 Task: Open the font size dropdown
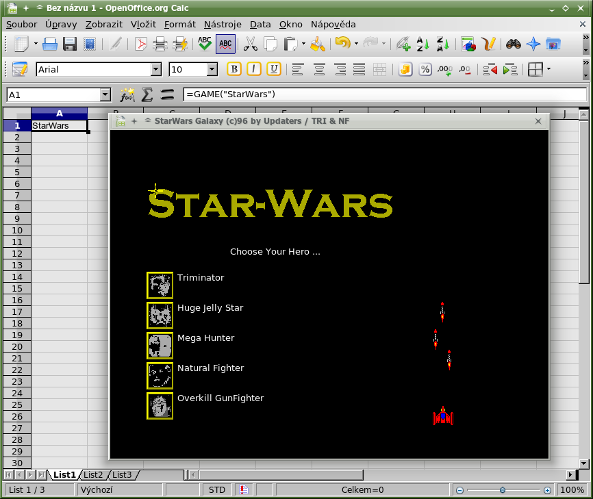(212, 70)
